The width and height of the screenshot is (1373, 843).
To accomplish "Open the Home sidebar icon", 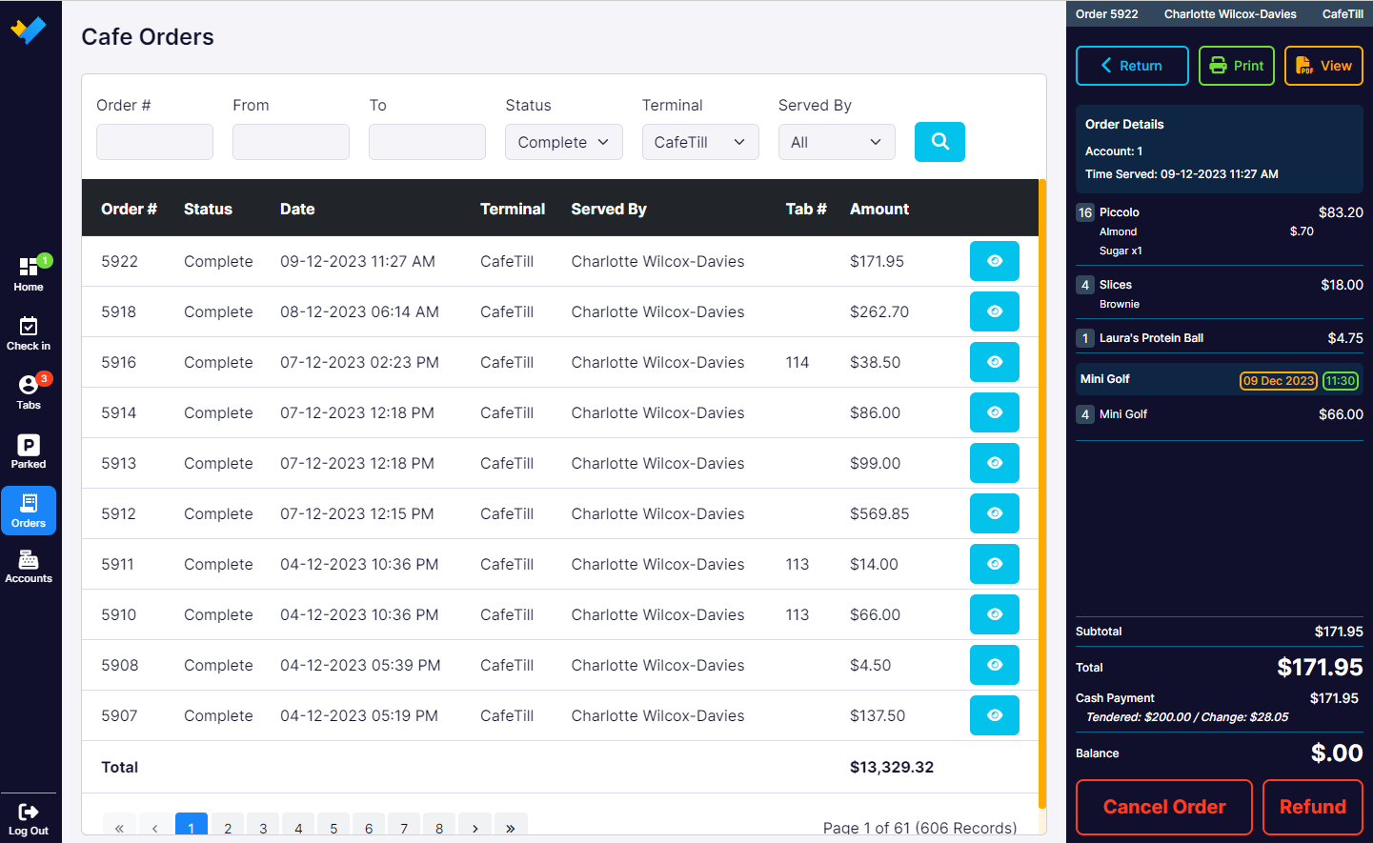I will coord(29,273).
